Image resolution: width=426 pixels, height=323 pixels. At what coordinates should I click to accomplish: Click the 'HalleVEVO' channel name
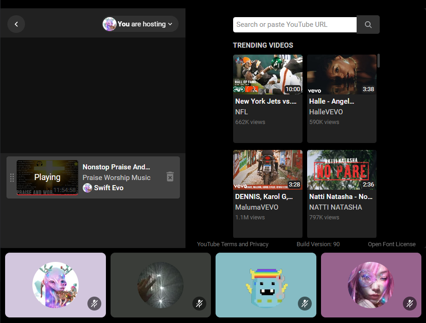[x=326, y=112]
